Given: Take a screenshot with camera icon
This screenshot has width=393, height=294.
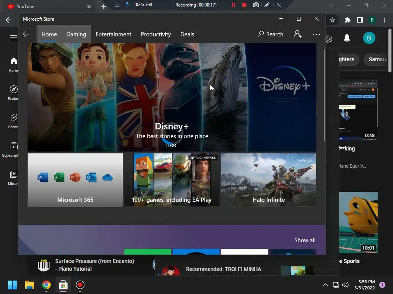Looking at the screenshot, I should pyautogui.click(x=256, y=5).
